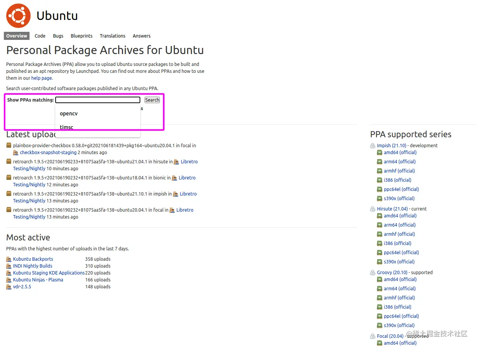Click the Groovy (20.10) series icon
The image size is (477, 347).
pyautogui.click(x=373, y=273)
